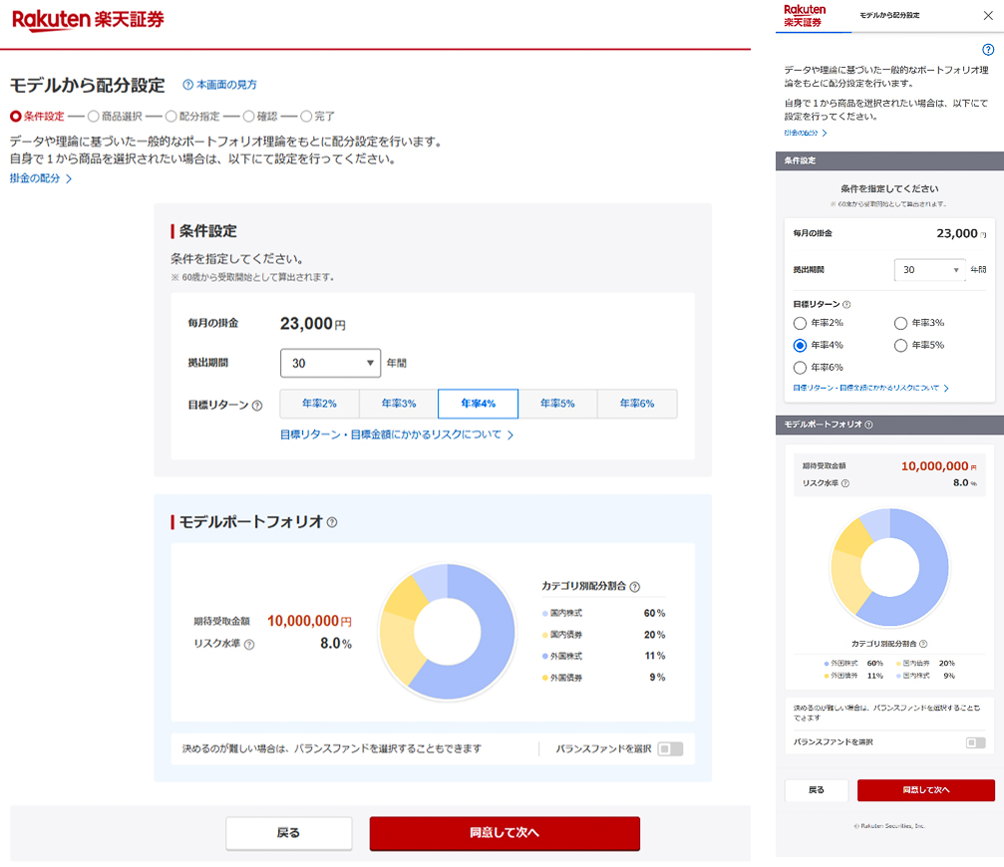Click the help icon by mobile モデルポートフォリオ header

868,425
